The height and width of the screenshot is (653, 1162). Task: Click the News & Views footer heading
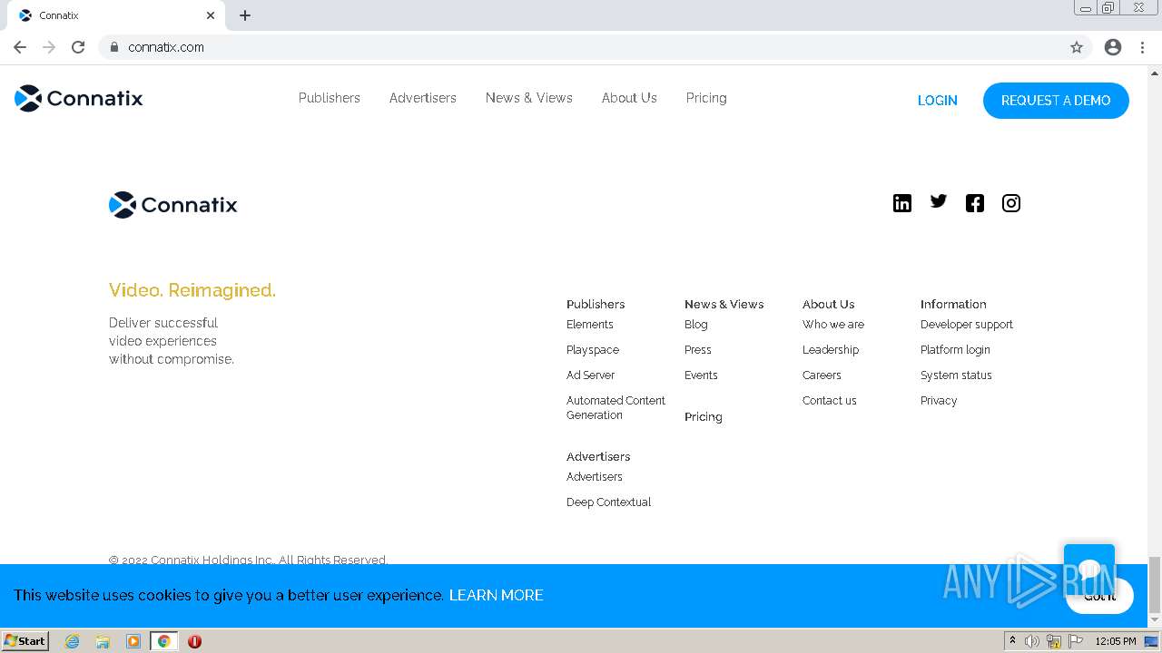pyautogui.click(x=724, y=305)
